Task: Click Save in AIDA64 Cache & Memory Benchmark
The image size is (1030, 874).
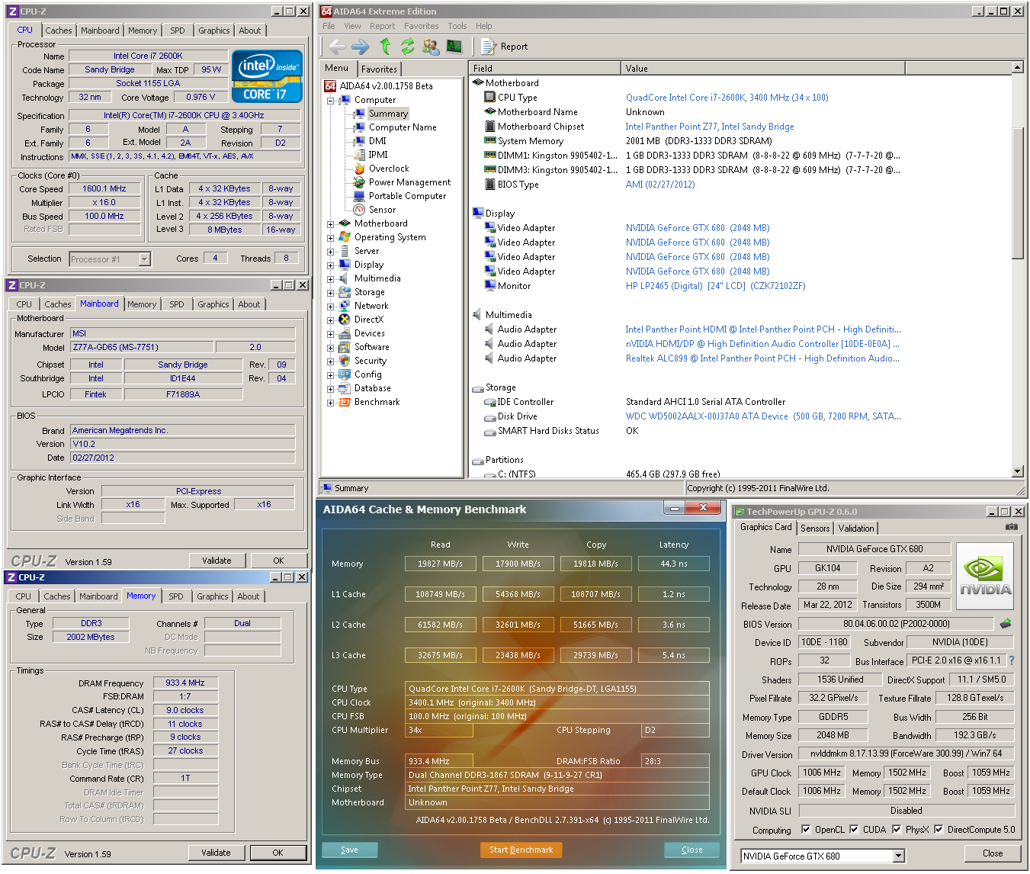Action: (349, 850)
